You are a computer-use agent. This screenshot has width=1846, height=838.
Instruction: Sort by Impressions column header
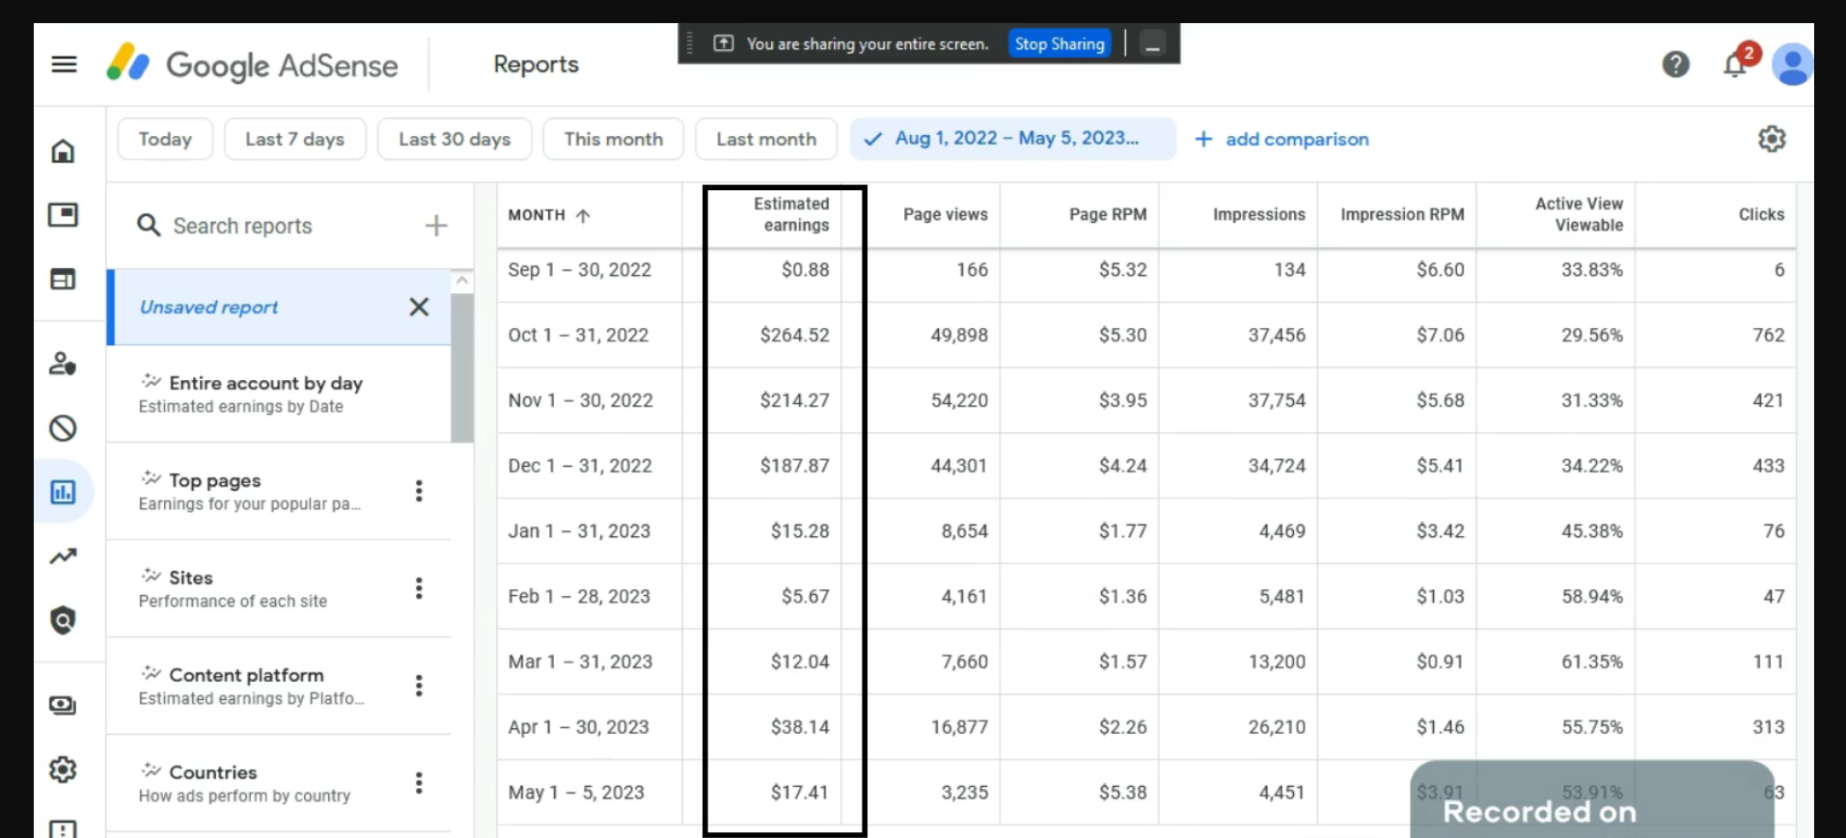[x=1258, y=214]
